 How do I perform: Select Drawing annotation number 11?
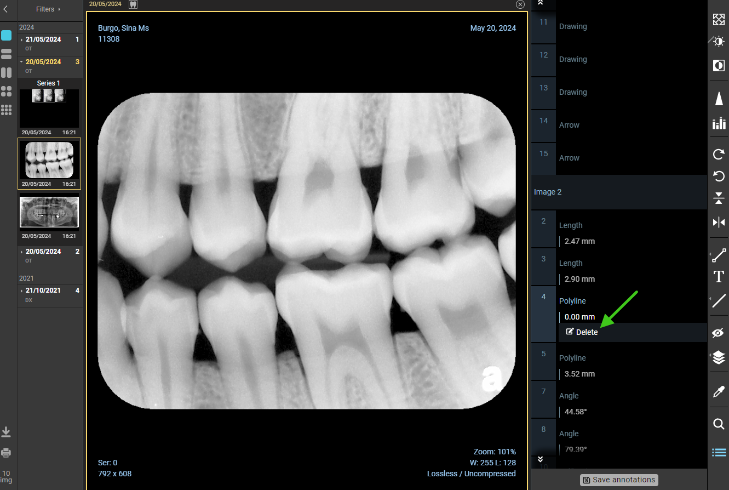click(x=619, y=27)
